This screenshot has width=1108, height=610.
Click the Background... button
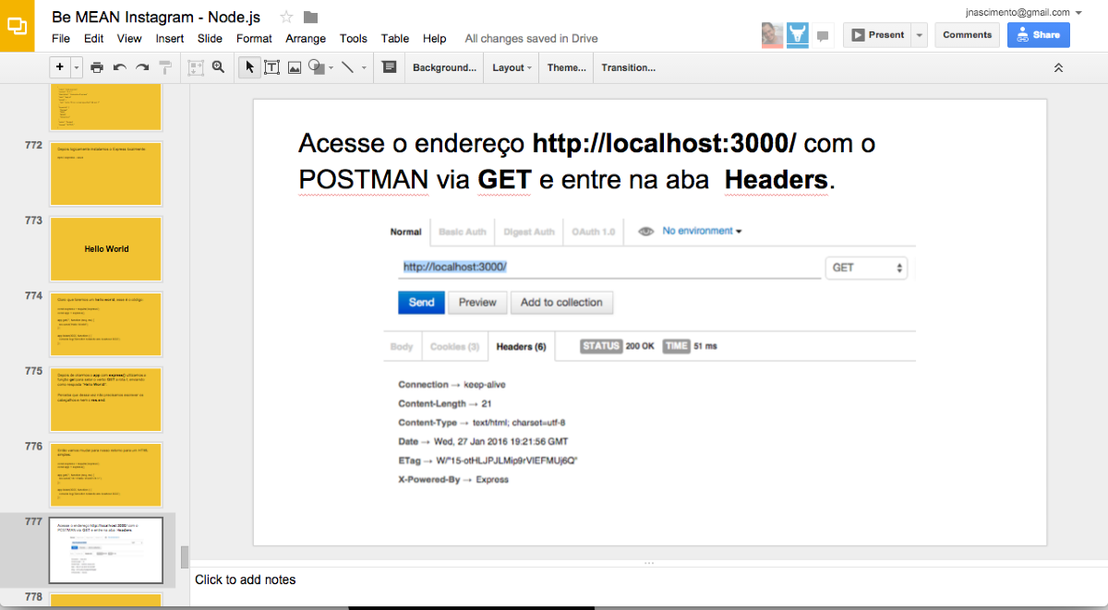(445, 67)
